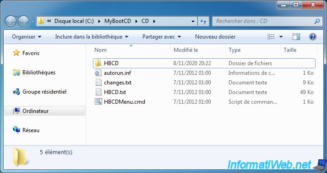Open view options dropdown arrow
327x173 pixels.
[281, 37]
